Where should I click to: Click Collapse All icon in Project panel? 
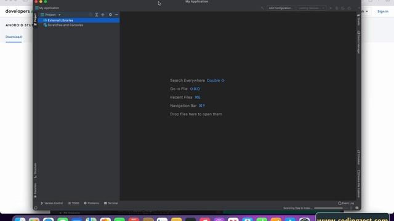point(103,15)
